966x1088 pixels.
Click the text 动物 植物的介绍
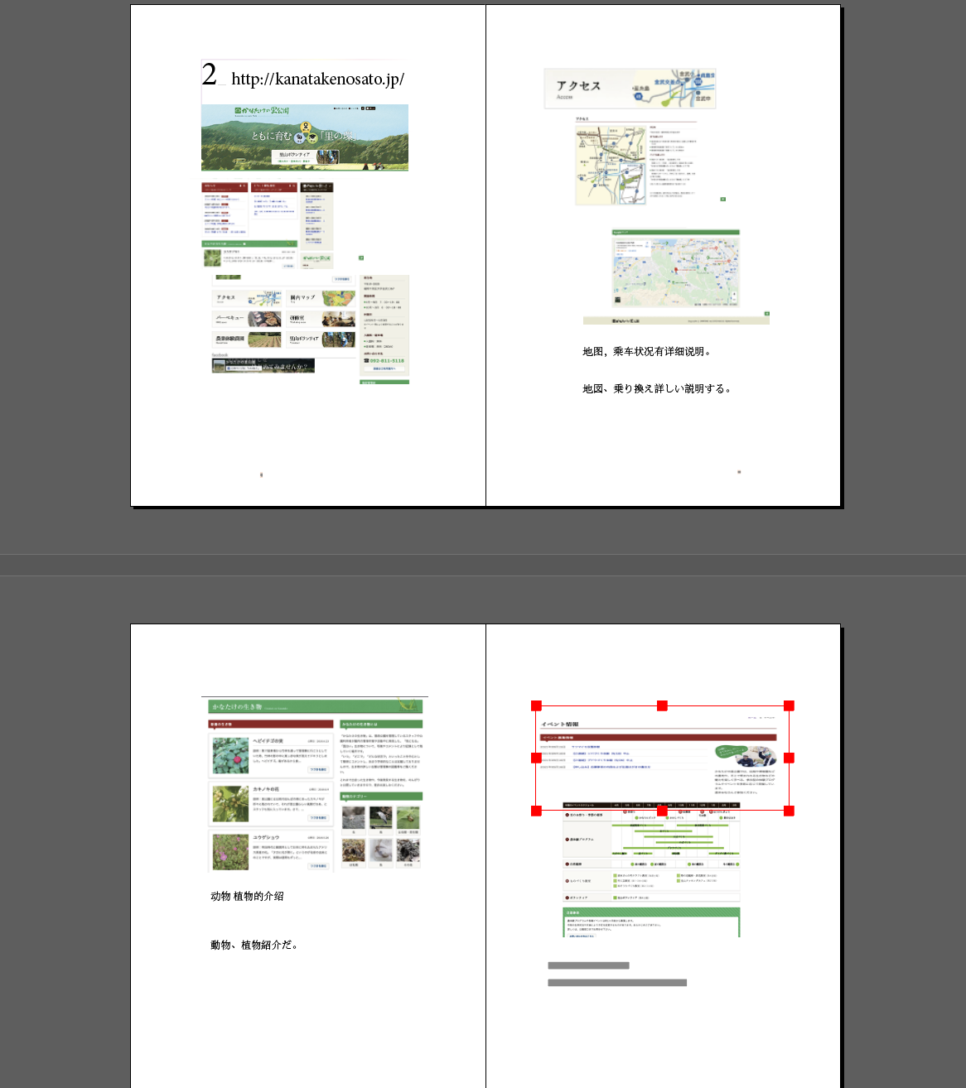point(247,896)
